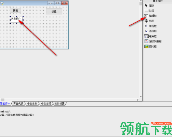Image resolution: width=172 pixels, height=137 pixels.
Task: Select the 河东软件 edit box on form
Action: (17, 20)
